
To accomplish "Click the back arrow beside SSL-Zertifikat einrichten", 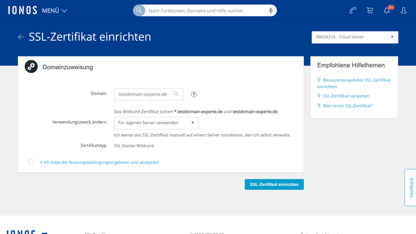I will [21, 37].
